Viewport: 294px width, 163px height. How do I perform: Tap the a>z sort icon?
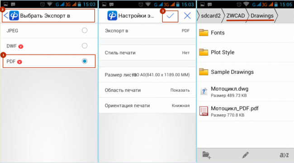coord(284,155)
